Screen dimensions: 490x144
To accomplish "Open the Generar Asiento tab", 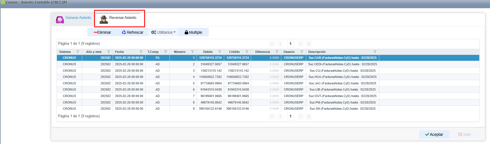I will pyautogui.click(x=73, y=19).
